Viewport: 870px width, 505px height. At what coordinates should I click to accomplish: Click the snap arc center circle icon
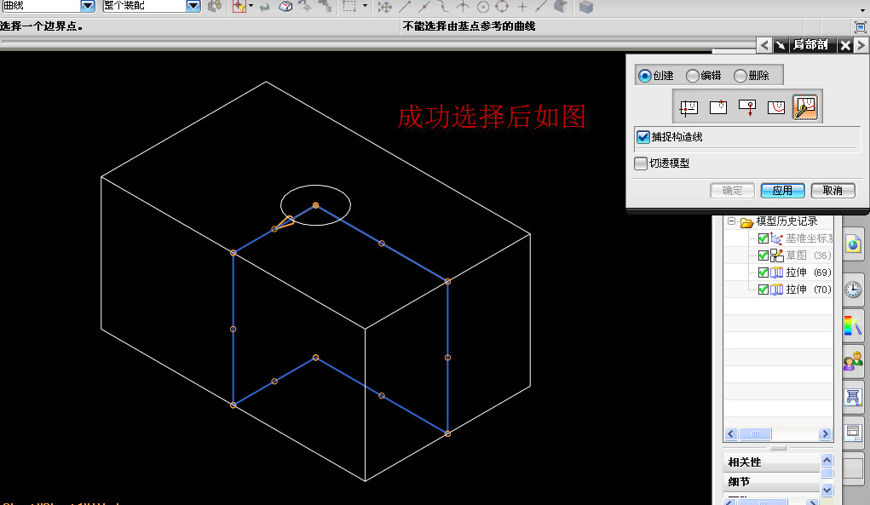coord(483,7)
